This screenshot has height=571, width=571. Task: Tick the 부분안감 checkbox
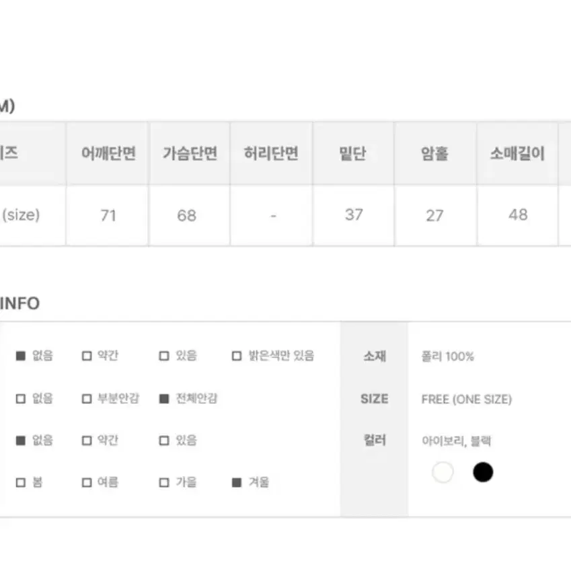click(x=87, y=399)
